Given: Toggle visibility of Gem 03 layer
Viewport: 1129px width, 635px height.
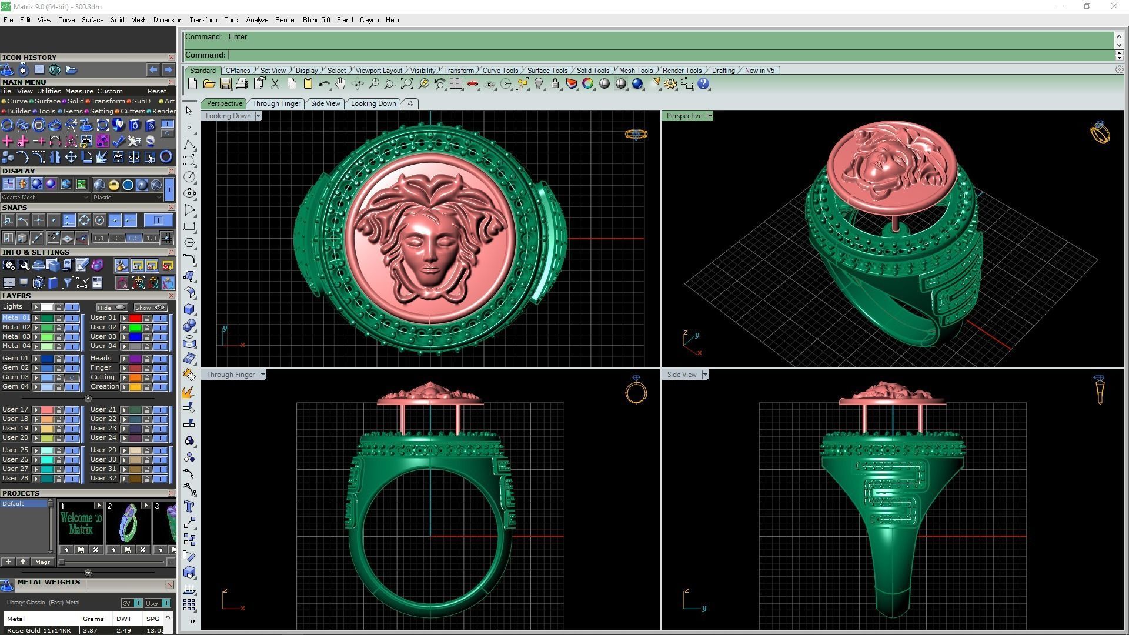Looking at the screenshot, I should tap(72, 377).
